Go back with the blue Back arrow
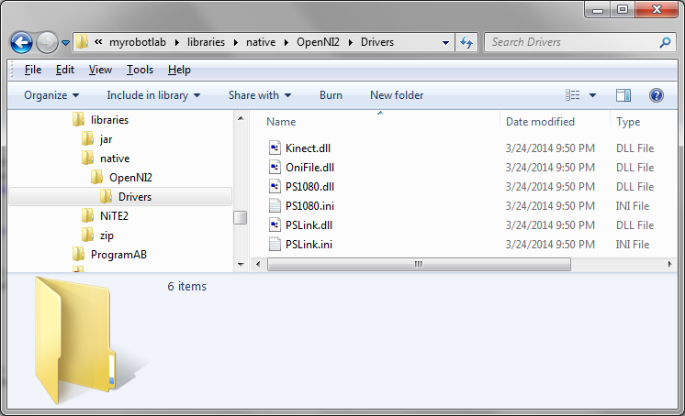The image size is (685, 416). tap(21, 43)
